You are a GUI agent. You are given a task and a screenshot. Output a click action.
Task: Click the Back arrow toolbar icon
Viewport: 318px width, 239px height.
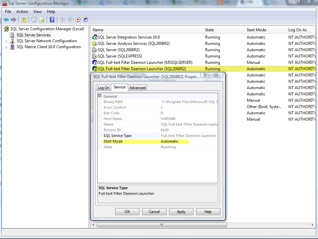[6, 20]
